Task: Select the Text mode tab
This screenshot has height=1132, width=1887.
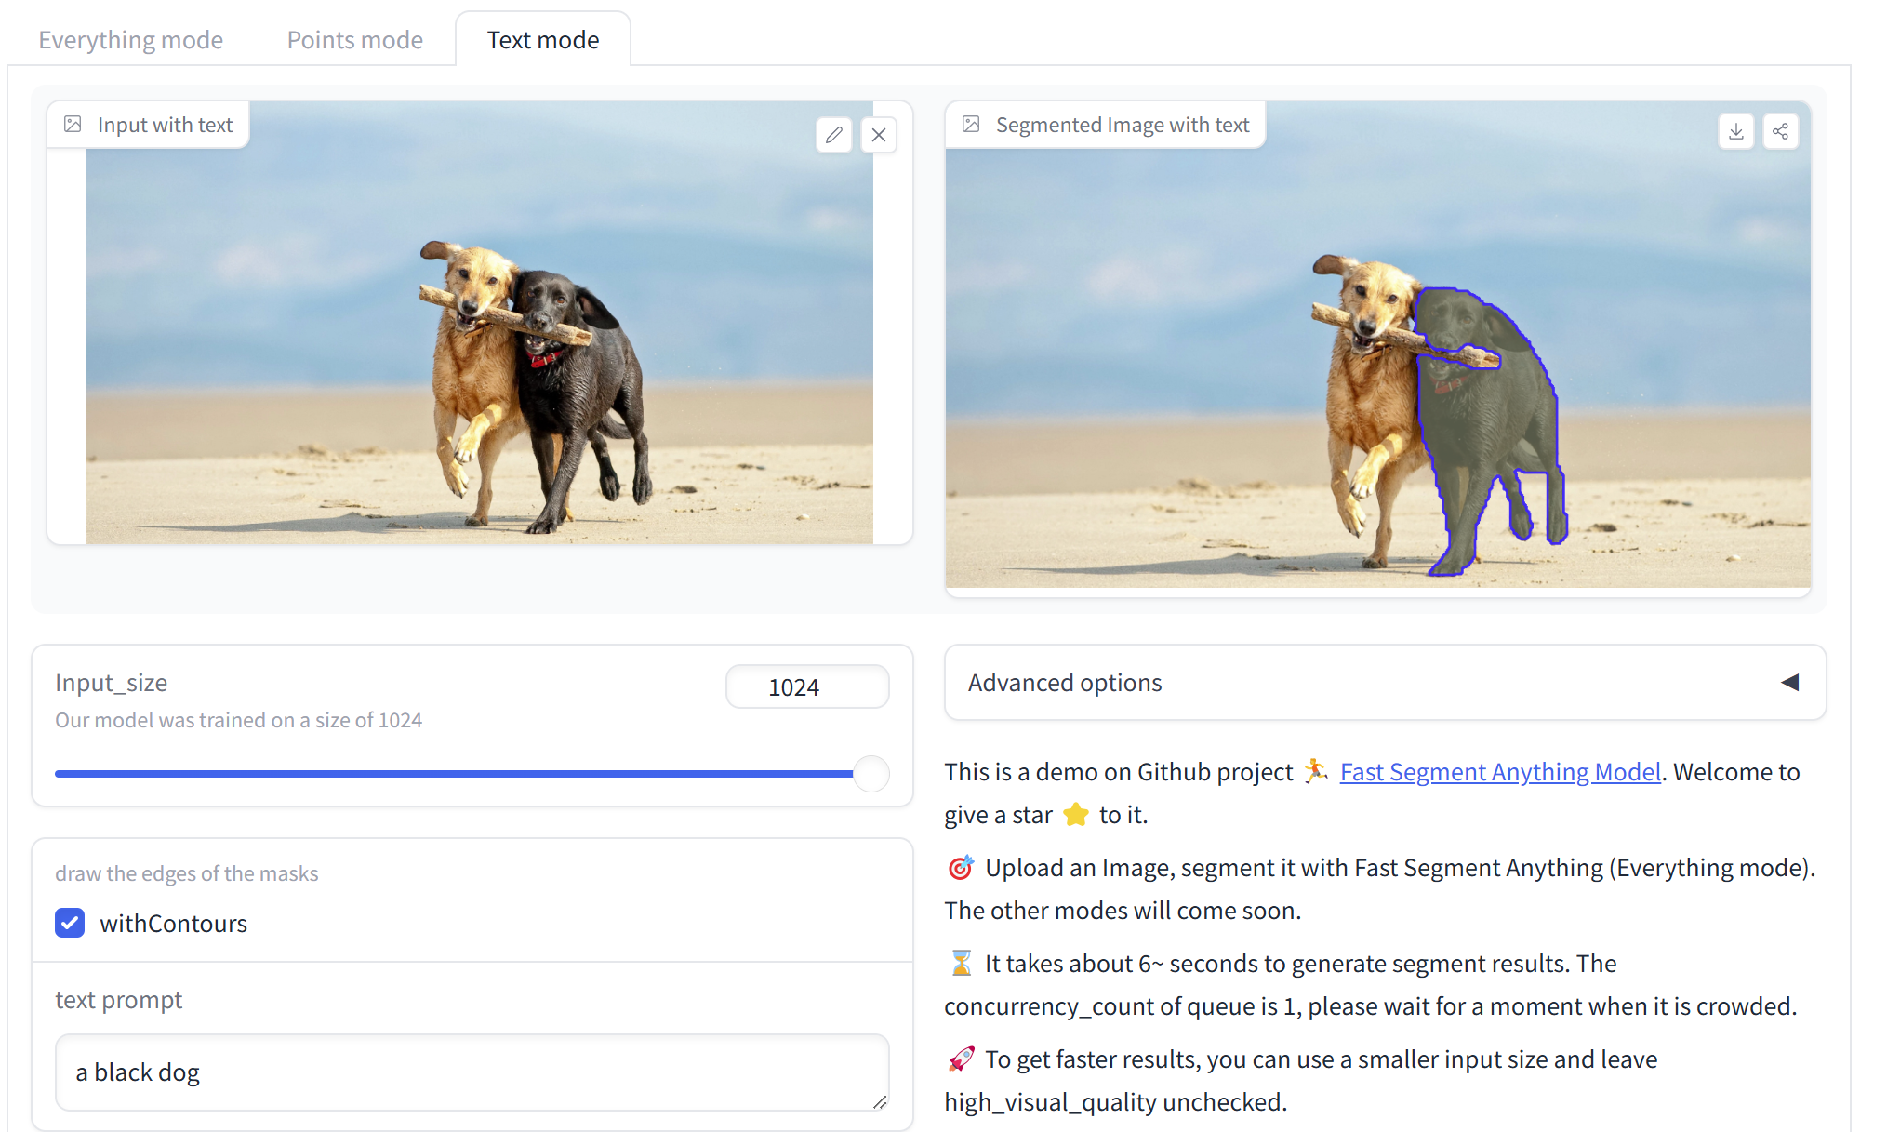Action: (543, 40)
